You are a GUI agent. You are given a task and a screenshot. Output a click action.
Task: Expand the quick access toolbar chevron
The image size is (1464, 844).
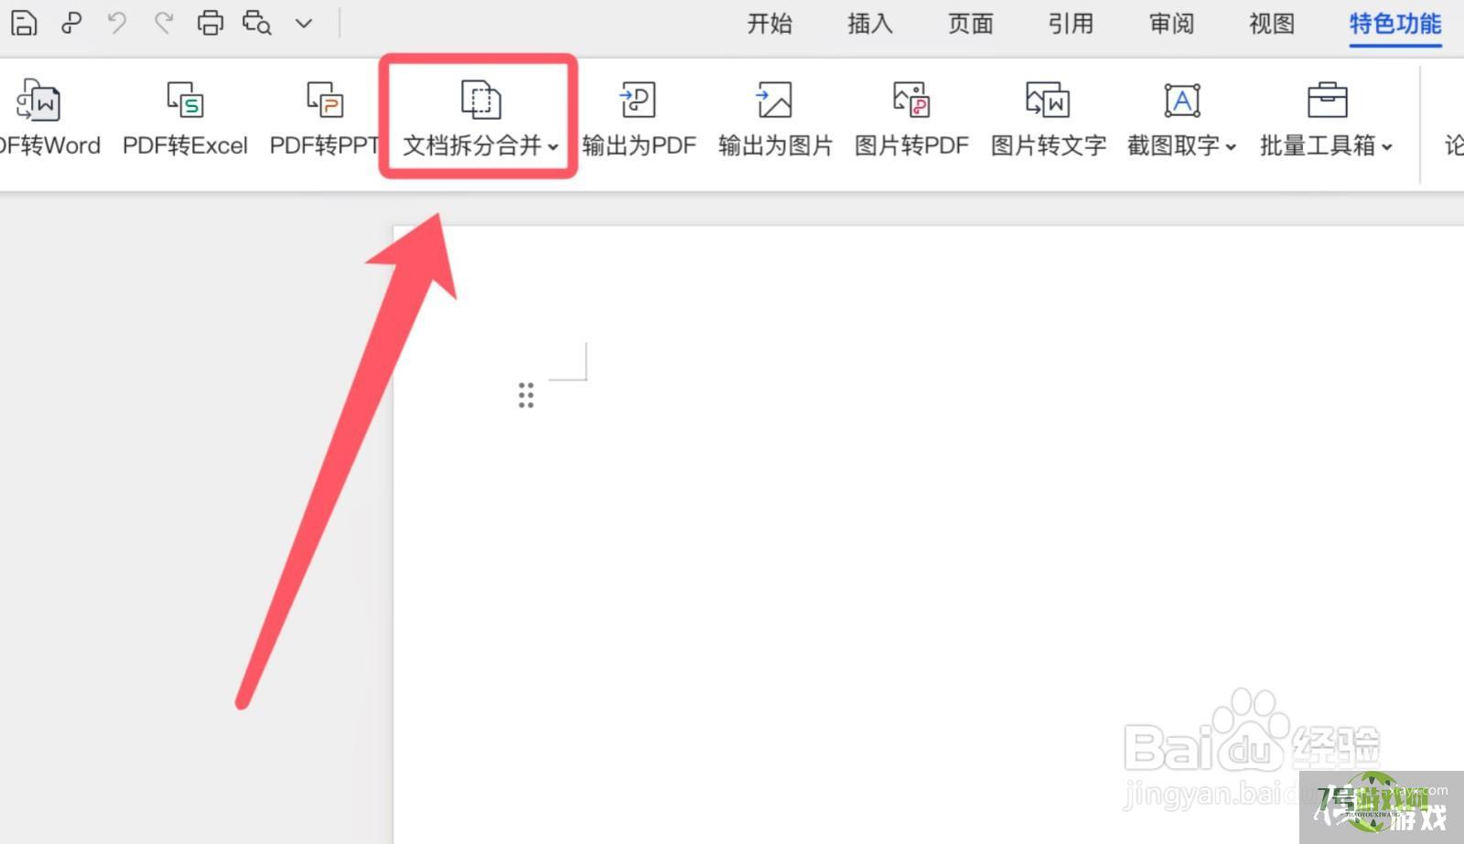point(304,24)
